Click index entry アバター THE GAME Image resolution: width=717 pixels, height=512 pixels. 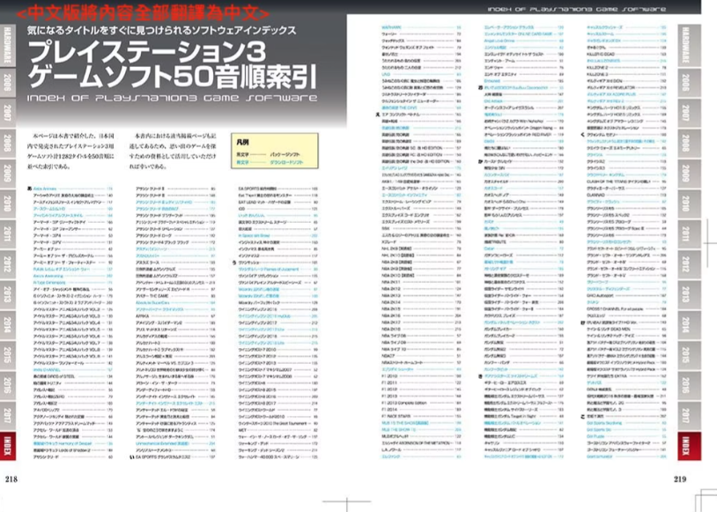pos(152,296)
